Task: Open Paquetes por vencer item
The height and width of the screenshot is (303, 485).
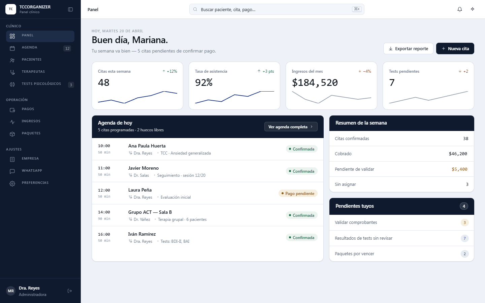Action: (x=401, y=254)
